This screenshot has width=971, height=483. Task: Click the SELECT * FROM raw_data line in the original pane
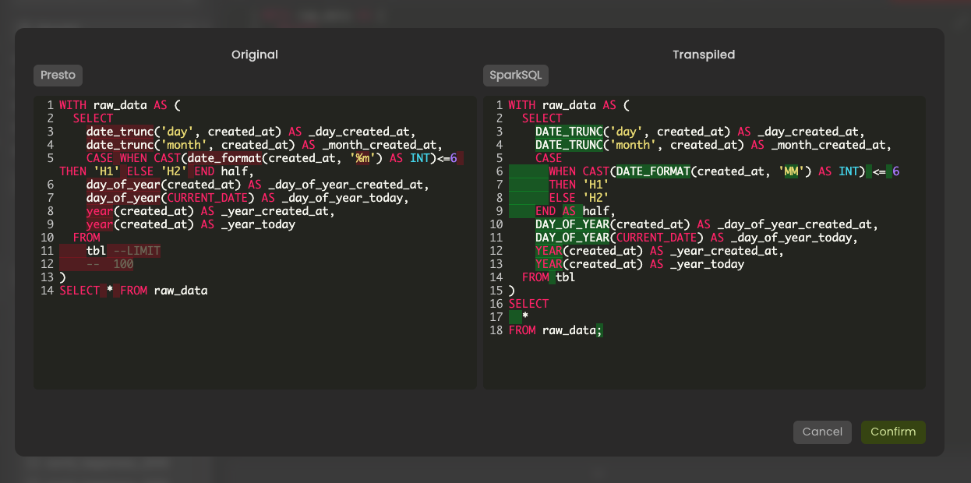pyautogui.click(x=133, y=291)
